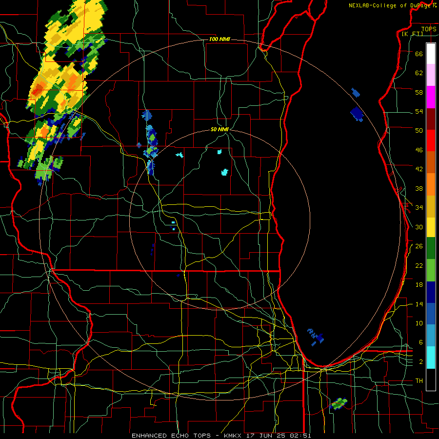439x439 pixels.
Task: Click the '26' legend value
Action: click(419, 246)
